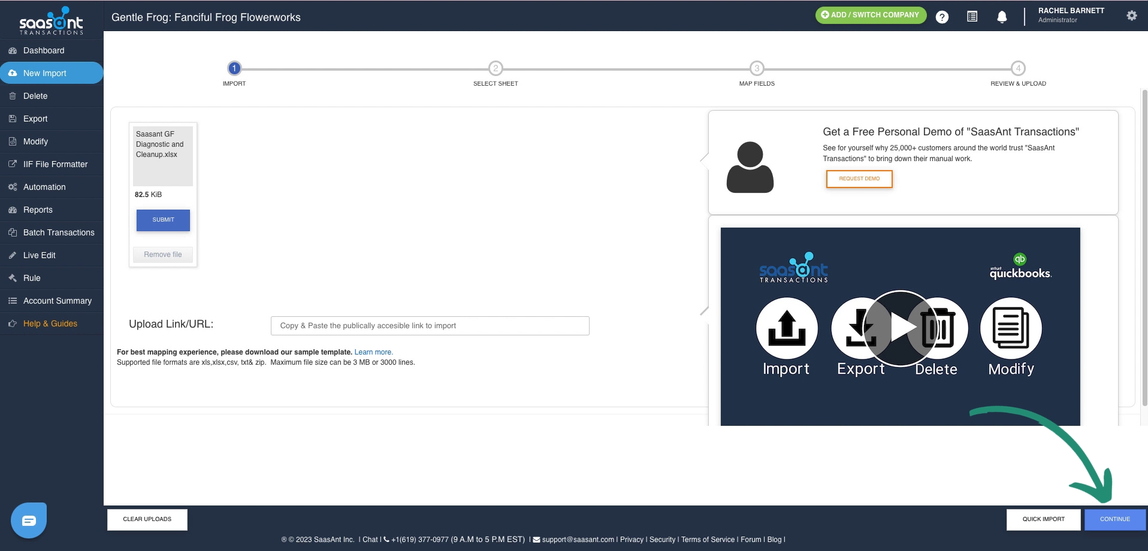Image resolution: width=1148 pixels, height=551 pixels.
Task: Open Live Edit in sidebar
Action: 52,255
